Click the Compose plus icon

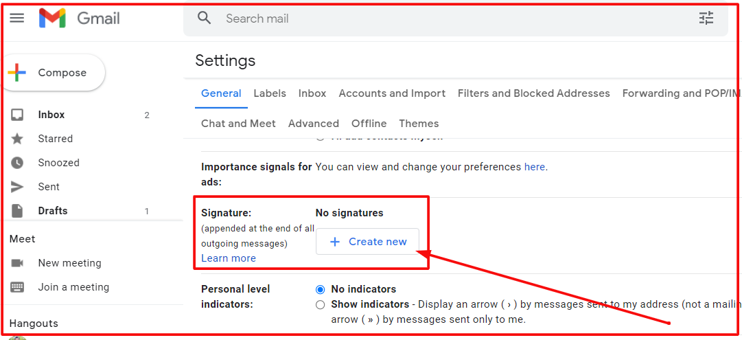click(17, 73)
